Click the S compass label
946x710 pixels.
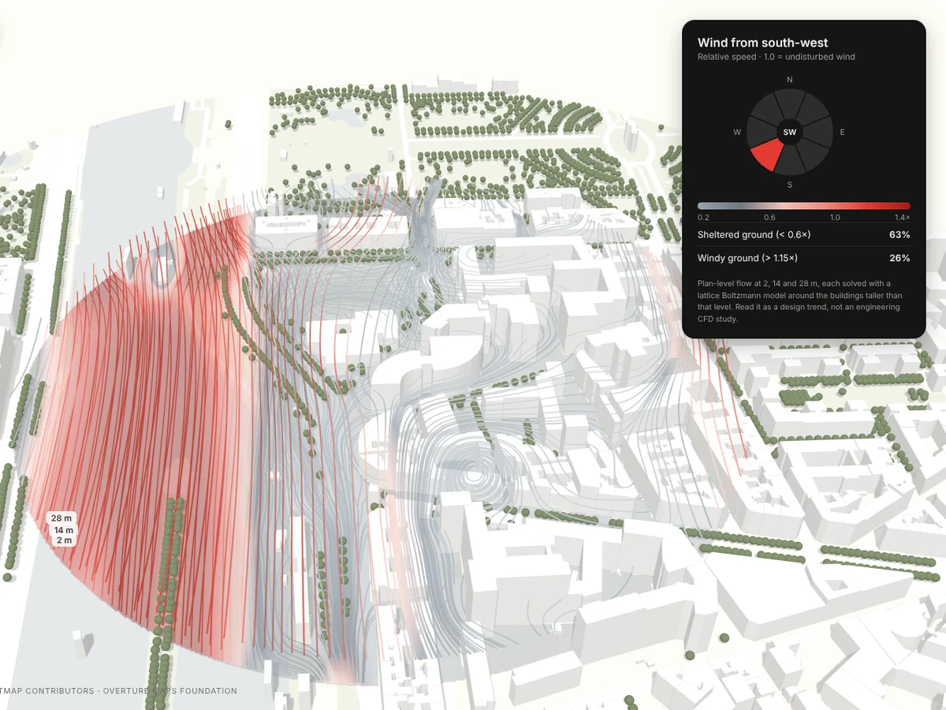pos(790,185)
